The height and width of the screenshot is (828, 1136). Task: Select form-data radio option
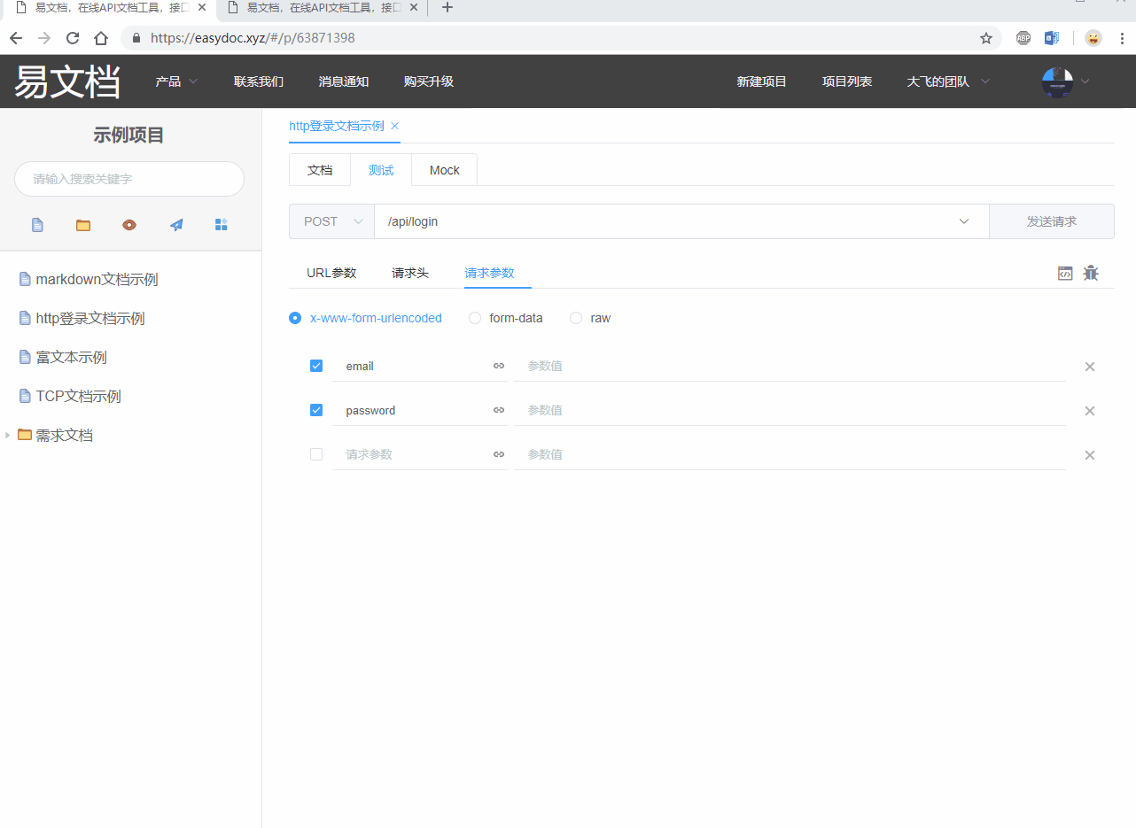475,318
